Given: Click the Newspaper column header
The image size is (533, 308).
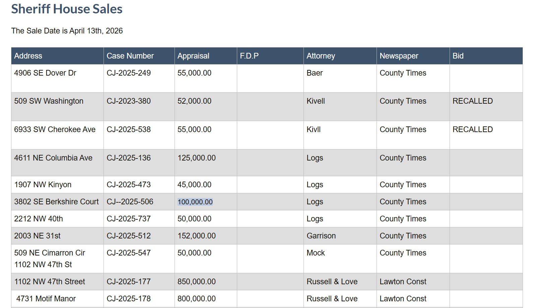Looking at the screenshot, I should (399, 56).
